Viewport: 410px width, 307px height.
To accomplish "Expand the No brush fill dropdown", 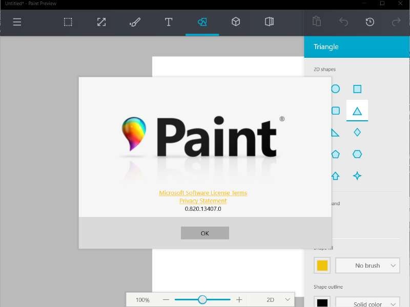I will pos(367,266).
